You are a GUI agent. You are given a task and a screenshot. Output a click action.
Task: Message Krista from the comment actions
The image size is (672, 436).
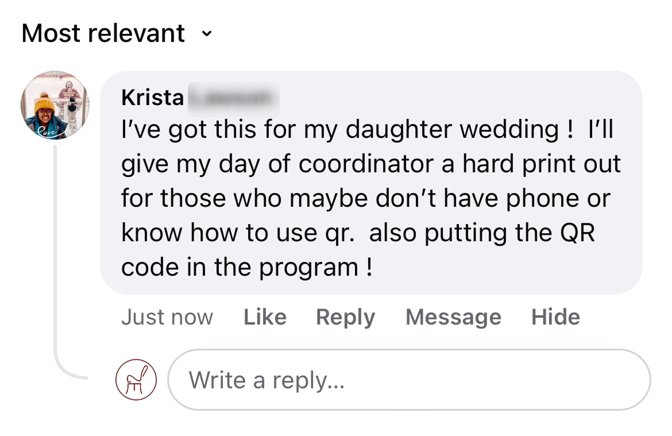[453, 317]
